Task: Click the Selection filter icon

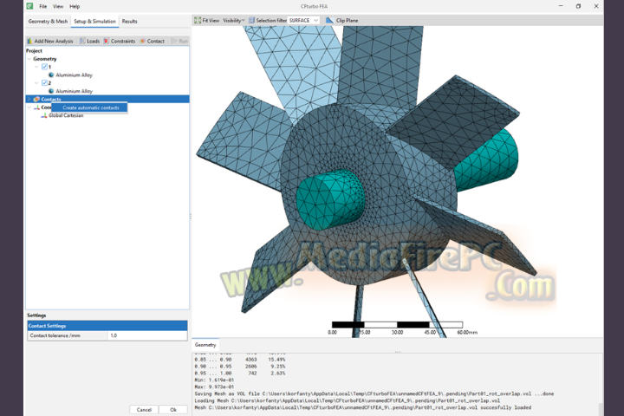Action: point(251,20)
